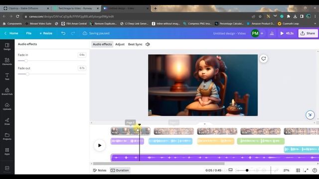Move the timeline zoom slider handle
The width and height of the screenshot is (319, 179).
(247, 170)
